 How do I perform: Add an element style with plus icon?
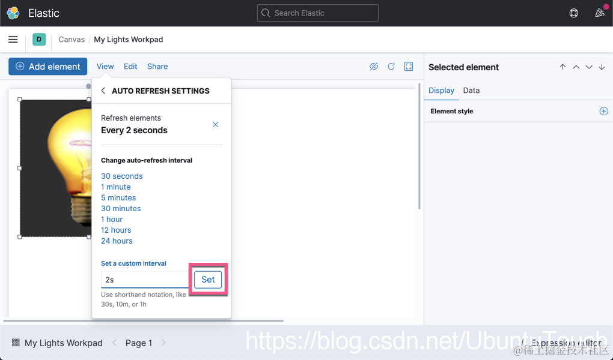(603, 111)
